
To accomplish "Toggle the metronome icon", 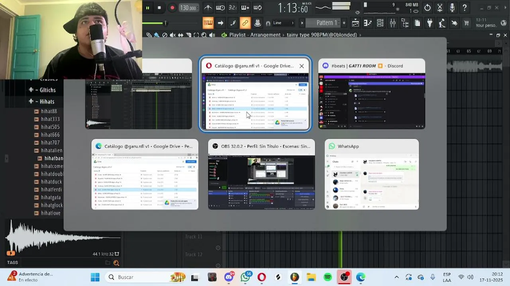I will [208, 8].
